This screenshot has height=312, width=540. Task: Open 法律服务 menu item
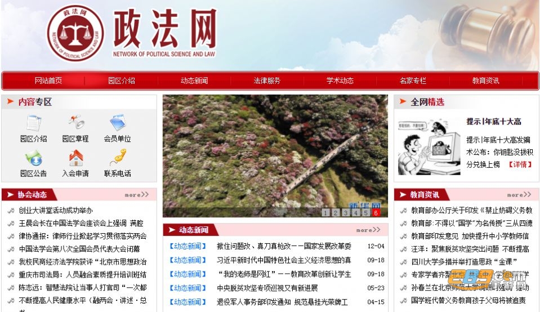pos(267,81)
